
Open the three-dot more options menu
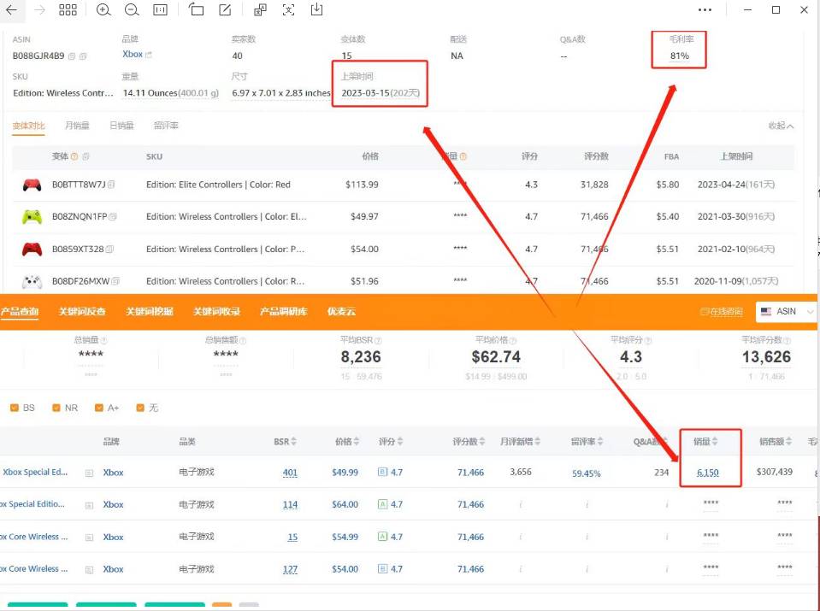click(x=705, y=10)
